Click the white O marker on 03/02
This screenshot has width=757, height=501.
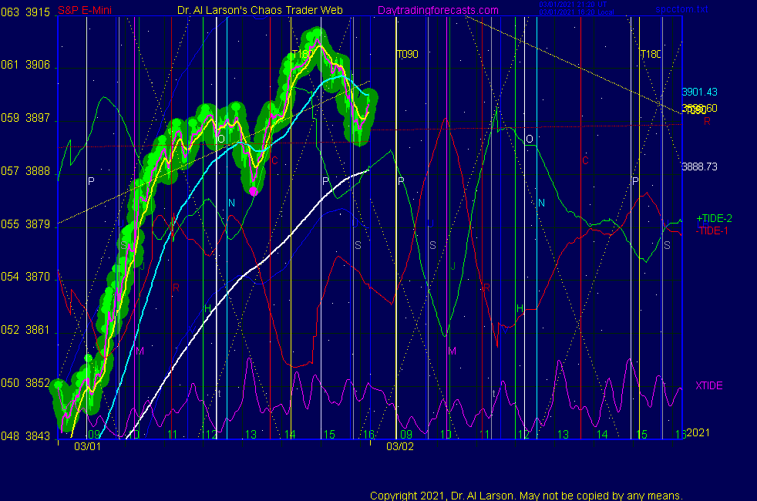(x=529, y=139)
